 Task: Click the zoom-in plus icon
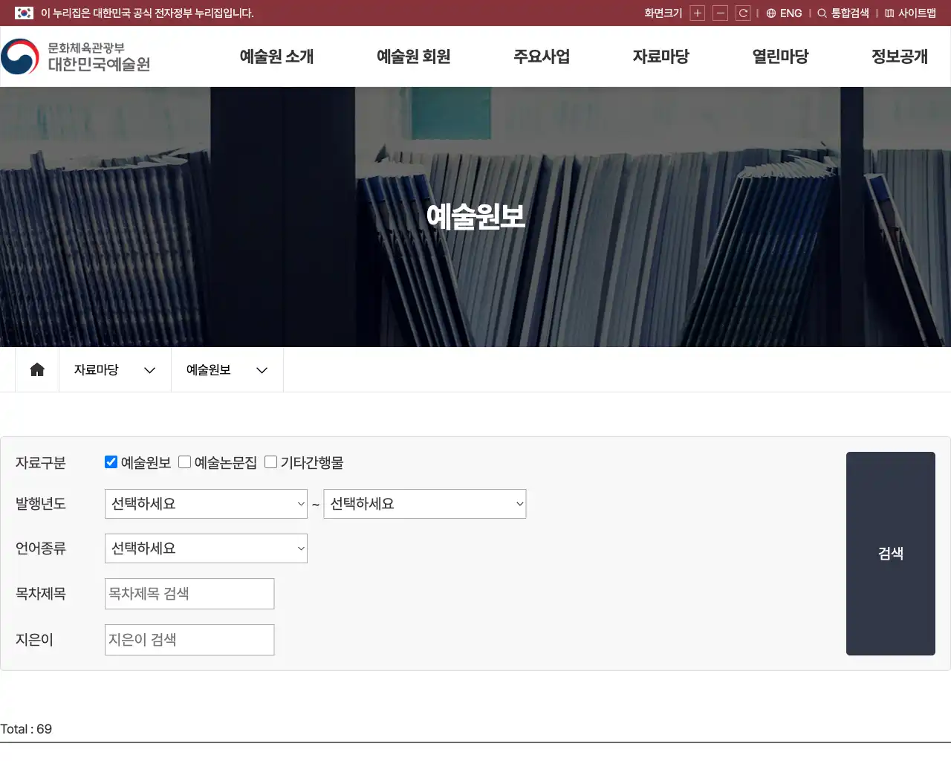coord(697,13)
